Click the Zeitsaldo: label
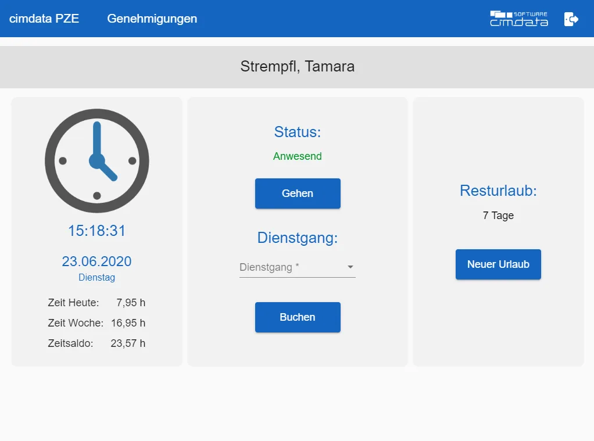The width and height of the screenshot is (594, 441). click(70, 343)
